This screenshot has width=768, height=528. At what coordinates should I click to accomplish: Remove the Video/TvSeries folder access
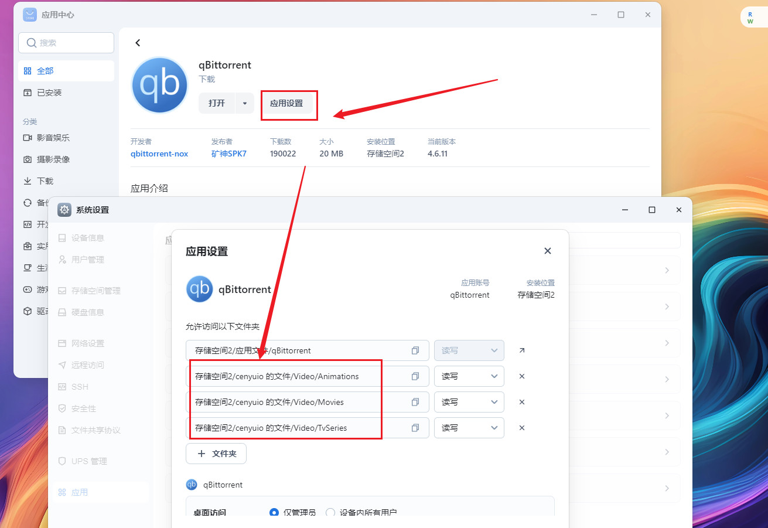click(522, 428)
